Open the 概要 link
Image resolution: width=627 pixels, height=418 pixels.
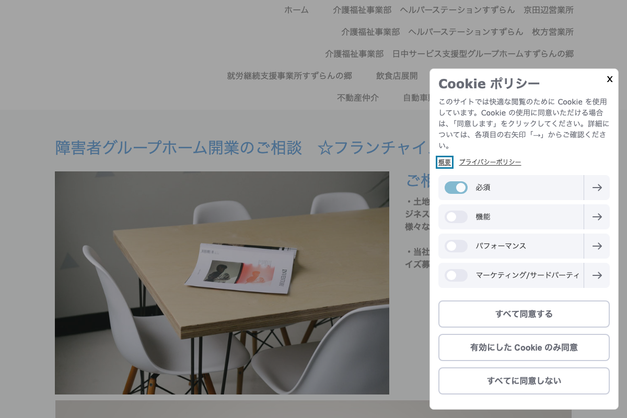(445, 162)
